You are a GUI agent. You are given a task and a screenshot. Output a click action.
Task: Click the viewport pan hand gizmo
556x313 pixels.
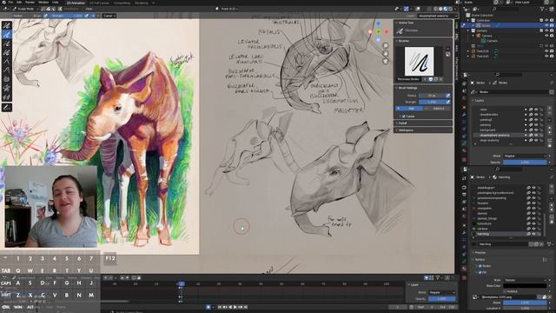pos(386,53)
